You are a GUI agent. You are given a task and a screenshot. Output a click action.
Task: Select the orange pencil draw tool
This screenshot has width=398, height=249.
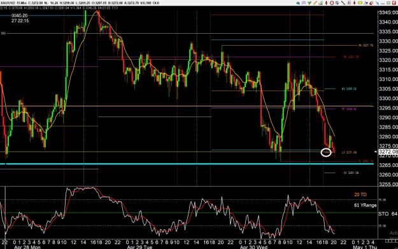315,3
